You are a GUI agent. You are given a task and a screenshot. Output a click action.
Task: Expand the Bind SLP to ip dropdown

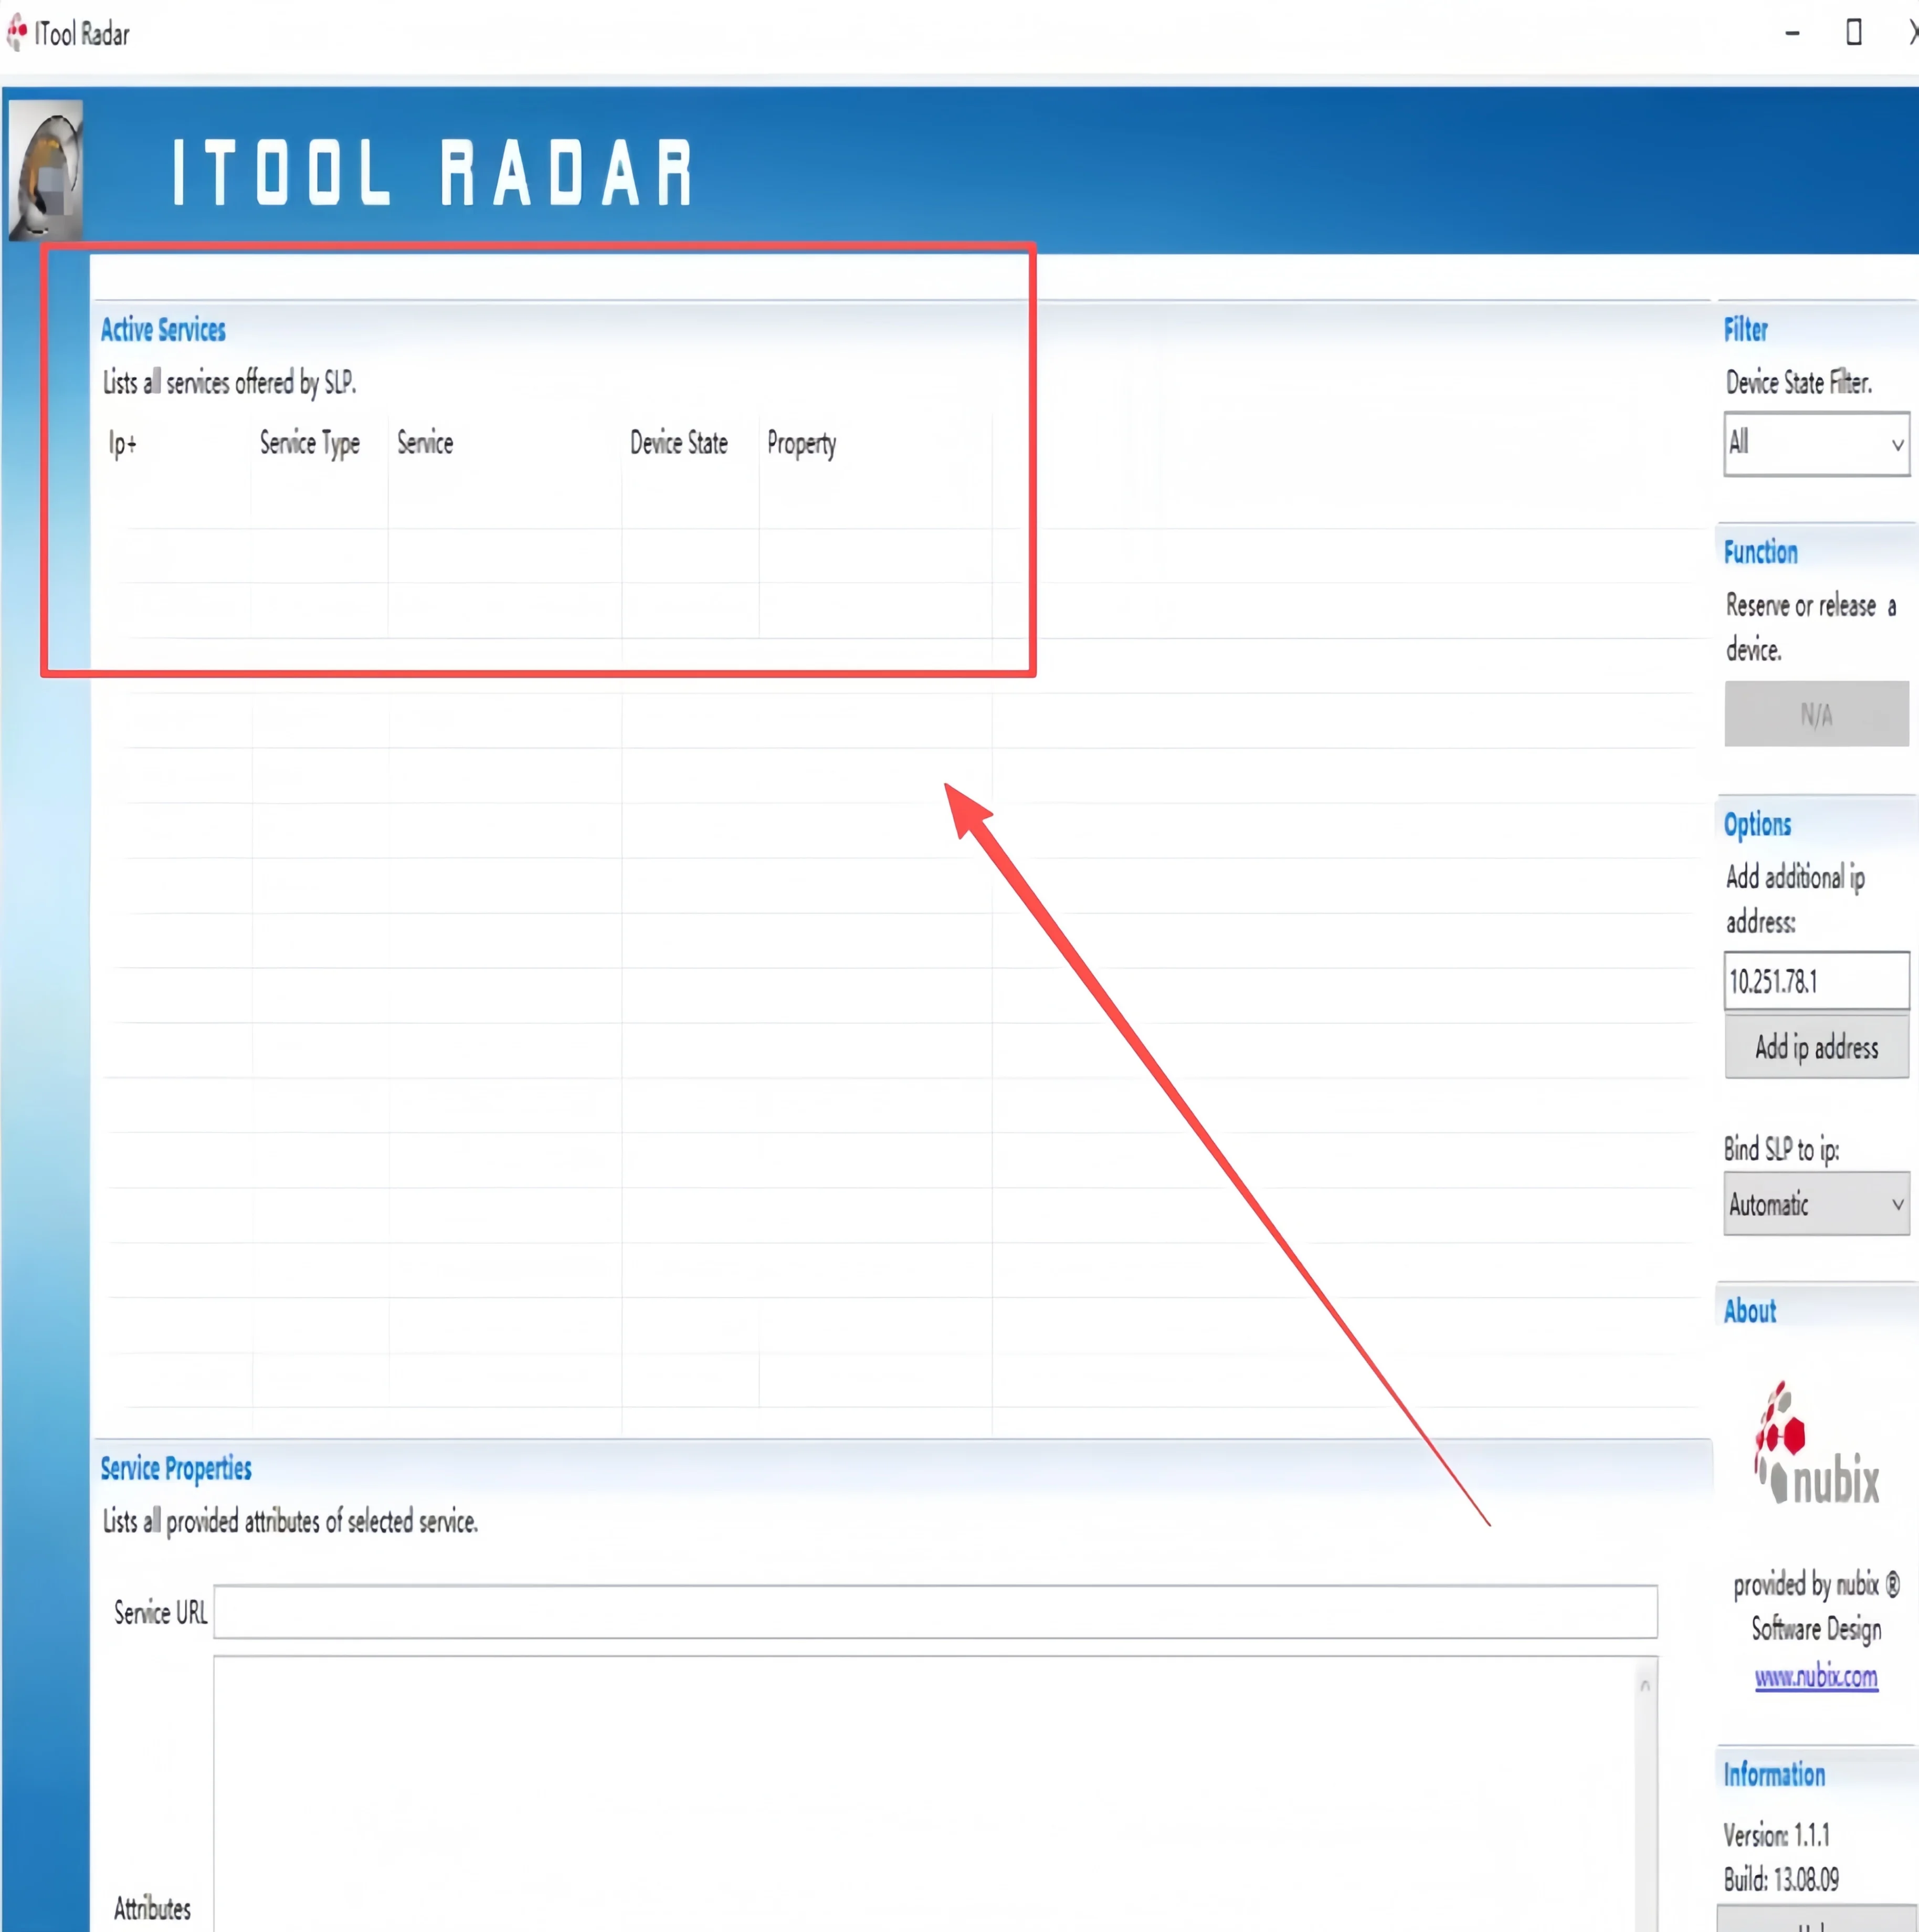1816,1204
